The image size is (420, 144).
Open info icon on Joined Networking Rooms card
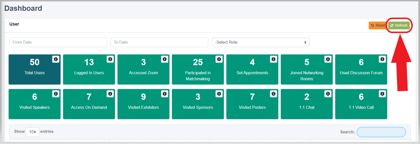(x=328, y=59)
